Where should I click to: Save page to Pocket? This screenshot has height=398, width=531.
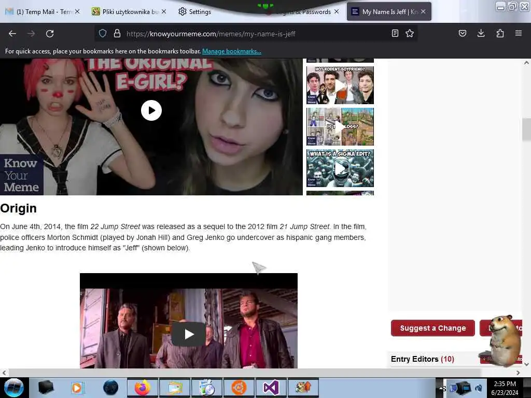(462, 33)
